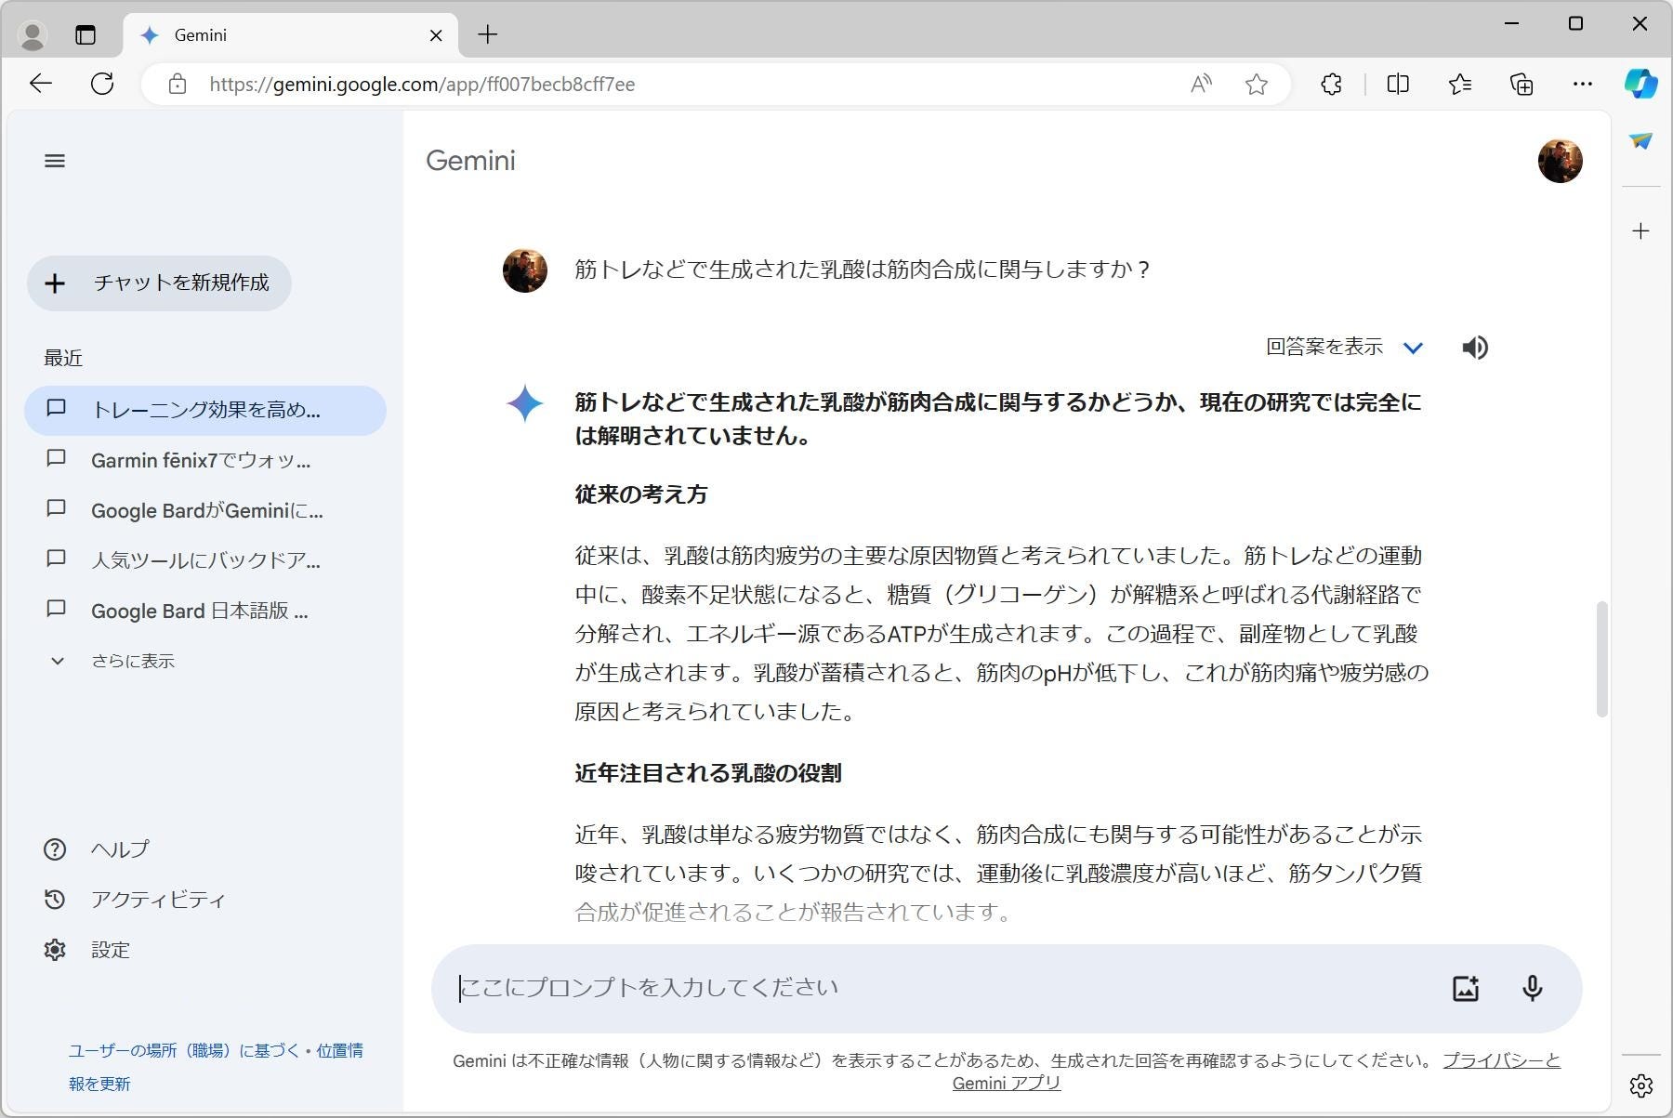
Task: Open the hamburger main menu in Gemini
Action: [x=55, y=161]
